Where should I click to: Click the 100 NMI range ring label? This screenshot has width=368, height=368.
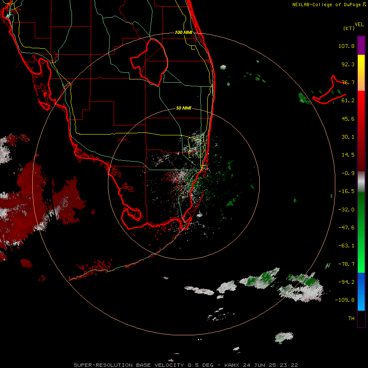pos(184,32)
